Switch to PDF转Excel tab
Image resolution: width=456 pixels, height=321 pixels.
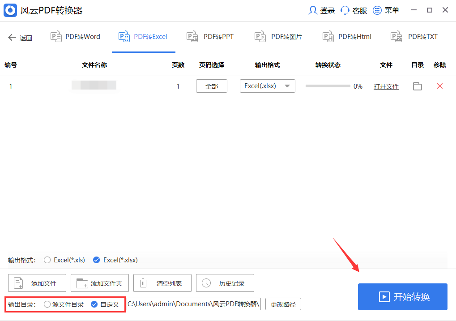143,37
